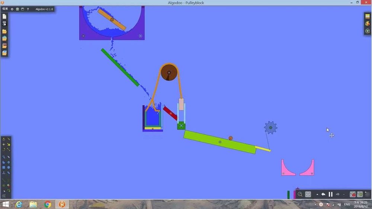
Task: Redo the undone action
Action: coord(338,194)
